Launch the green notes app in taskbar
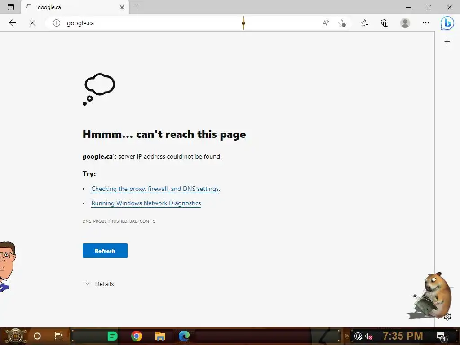 tap(112, 336)
